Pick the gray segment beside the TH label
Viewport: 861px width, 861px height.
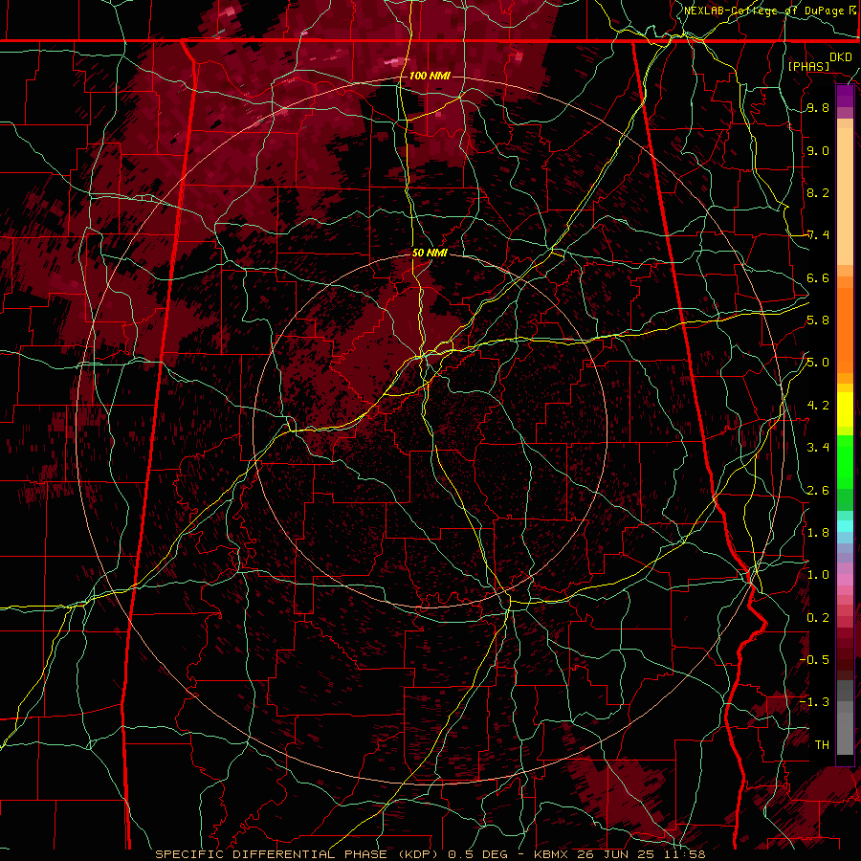(x=845, y=736)
